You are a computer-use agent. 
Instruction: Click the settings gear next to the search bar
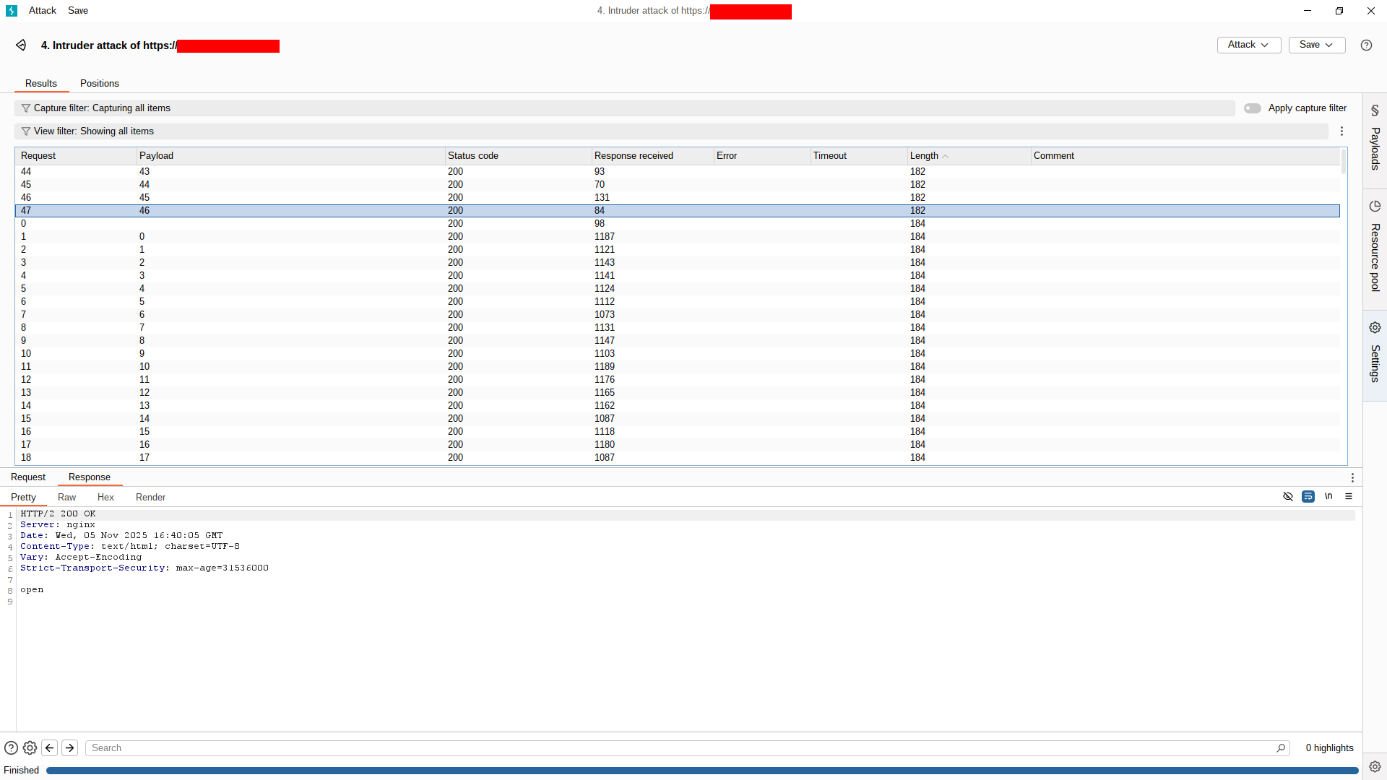(x=30, y=747)
